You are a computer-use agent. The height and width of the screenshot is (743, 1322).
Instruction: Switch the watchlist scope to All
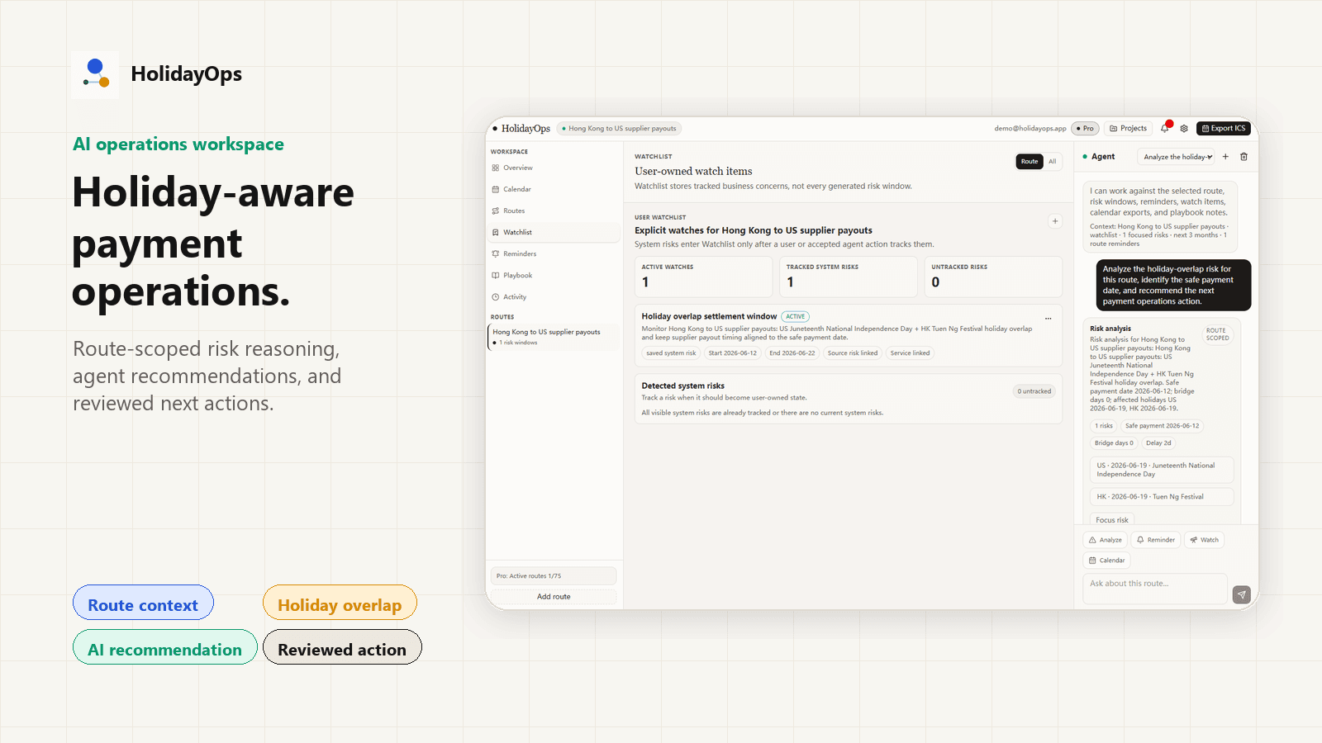[1053, 162]
